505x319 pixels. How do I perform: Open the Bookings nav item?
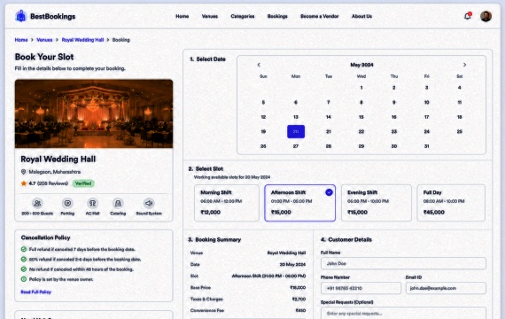(x=277, y=16)
